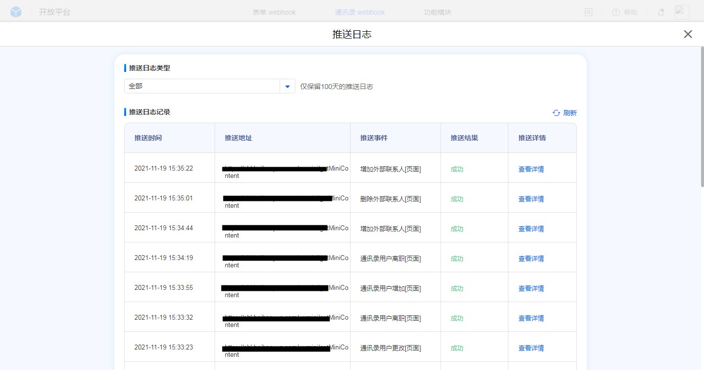704x370 pixels.
Task: View details for the 15:35:01 log entry
Action: pyautogui.click(x=531, y=199)
